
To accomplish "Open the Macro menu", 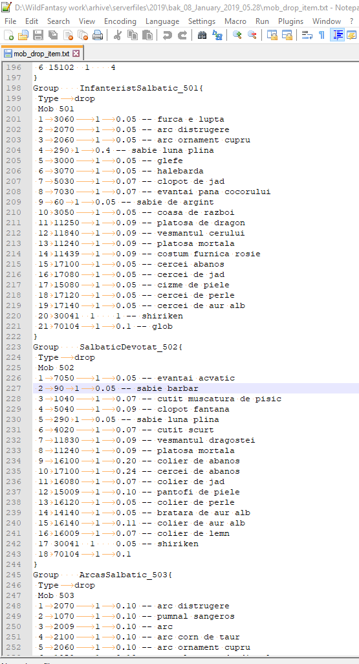I will (x=235, y=21).
